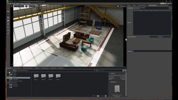178x100 pixels.
Task: Open the Tools menu
Action: [x=26, y=4]
